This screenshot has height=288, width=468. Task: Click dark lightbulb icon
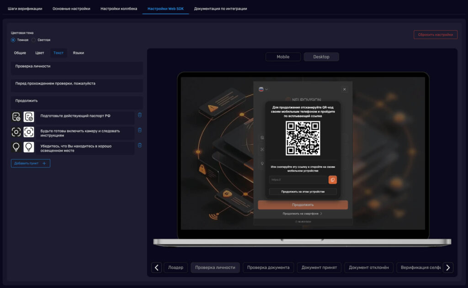16,147
